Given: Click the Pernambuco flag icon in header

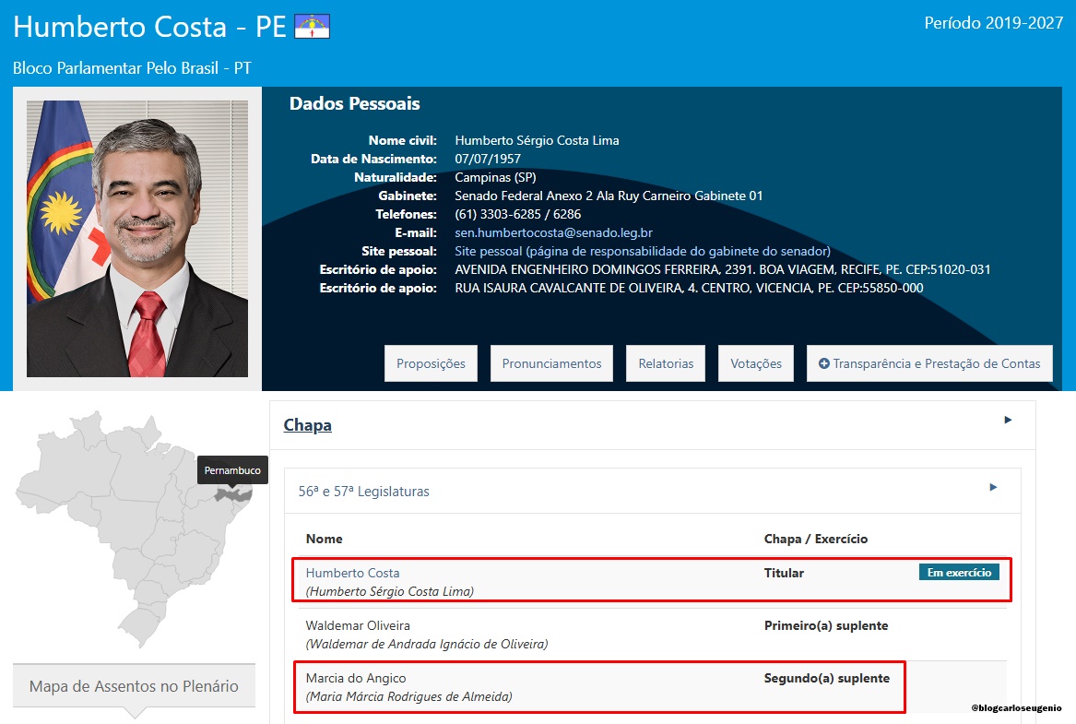Looking at the screenshot, I should point(312,27).
